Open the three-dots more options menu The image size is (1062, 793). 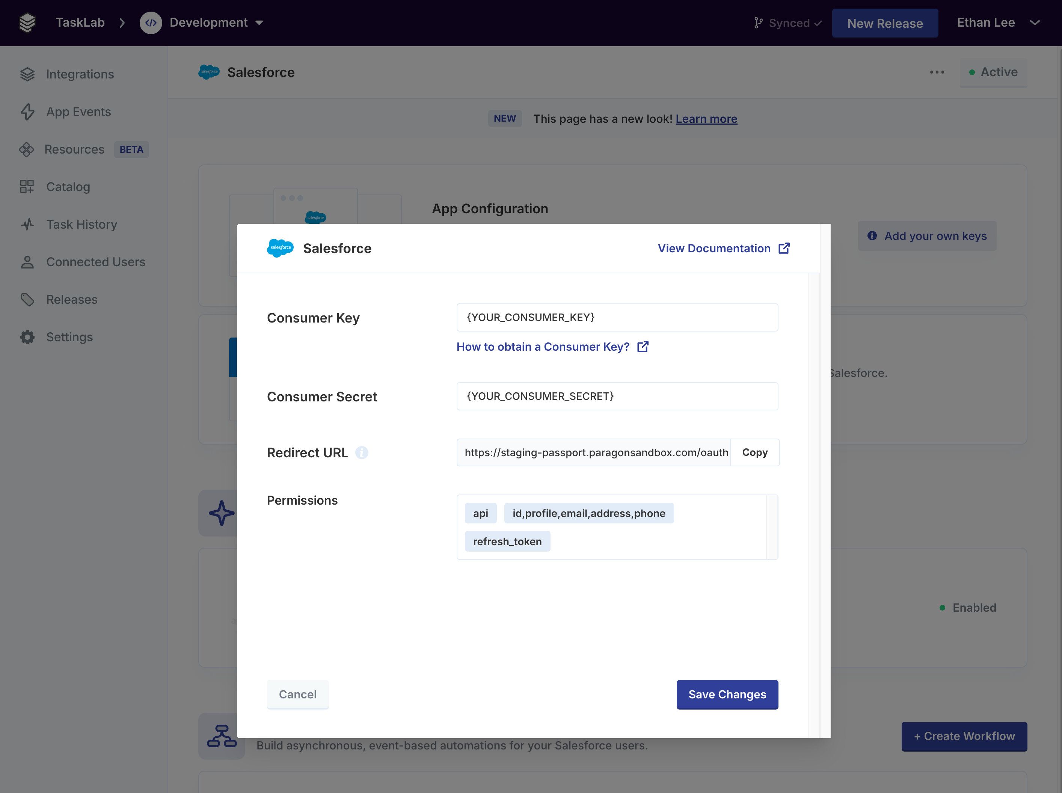point(937,72)
